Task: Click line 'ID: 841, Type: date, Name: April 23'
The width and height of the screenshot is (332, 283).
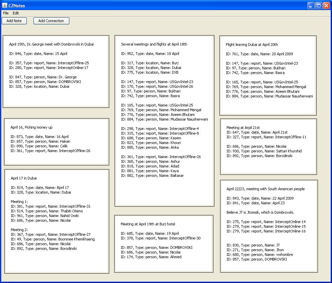Action: [256, 203]
